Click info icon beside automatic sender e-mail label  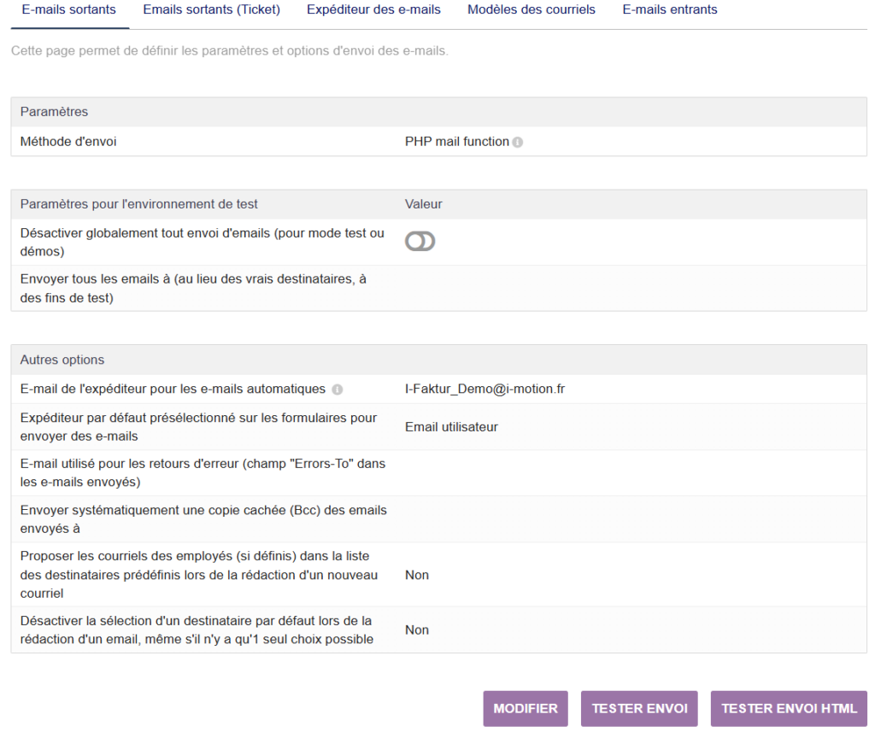pos(338,389)
